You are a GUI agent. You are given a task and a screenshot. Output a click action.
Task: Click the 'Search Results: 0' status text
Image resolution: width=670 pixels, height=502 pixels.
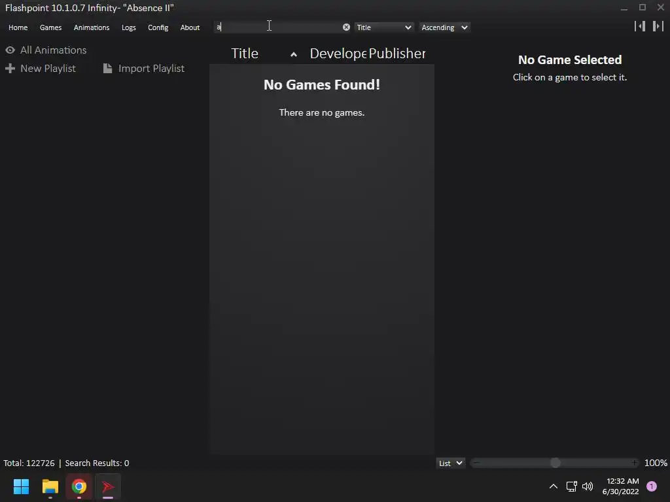click(x=97, y=463)
